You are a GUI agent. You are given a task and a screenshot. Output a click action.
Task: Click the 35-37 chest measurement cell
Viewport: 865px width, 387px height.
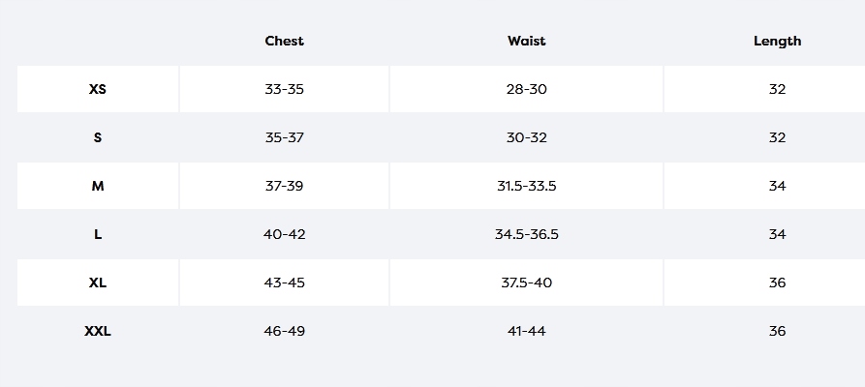click(x=284, y=137)
